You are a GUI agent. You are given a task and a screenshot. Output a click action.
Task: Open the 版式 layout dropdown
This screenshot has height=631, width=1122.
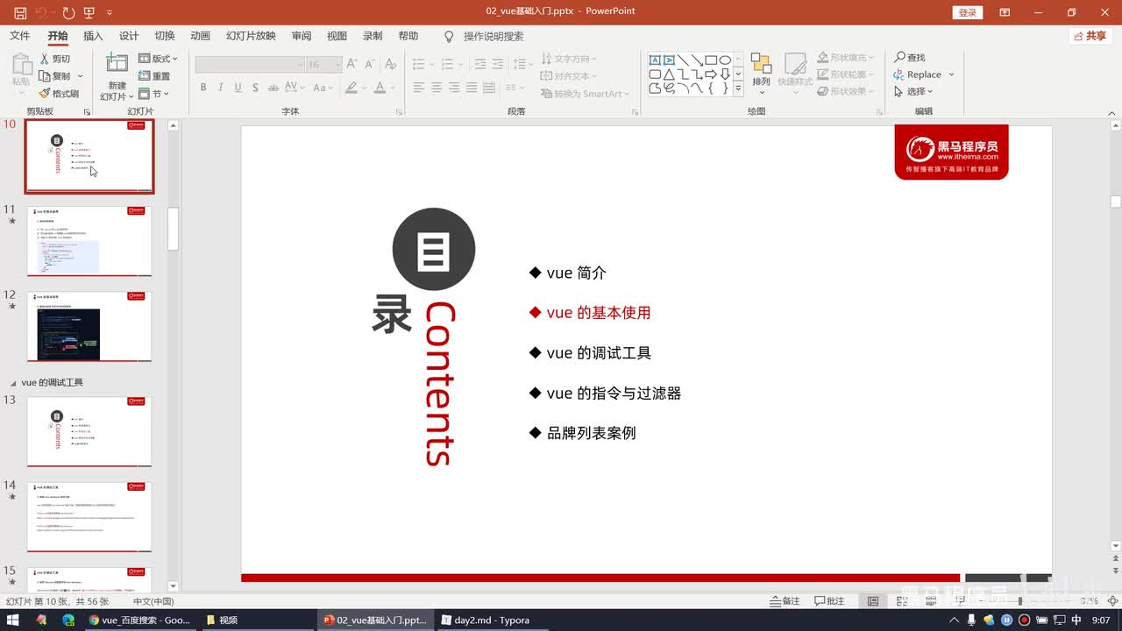pyautogui.click(x=159, y=59)
